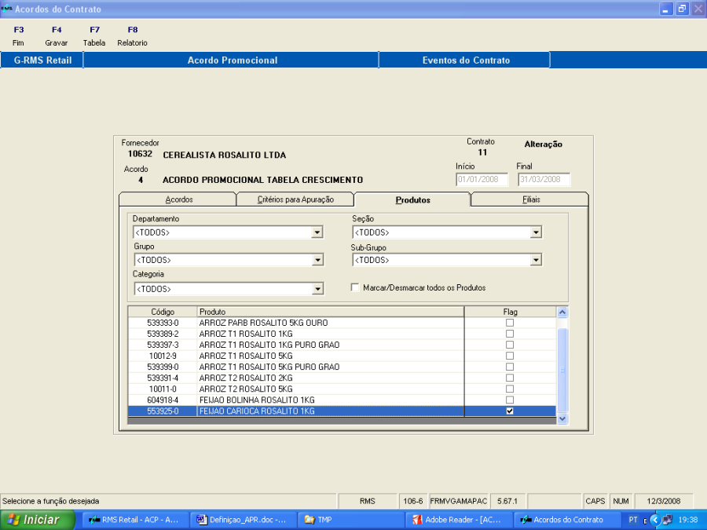Open the F7 Tabela function
707x530 pixels.
tap(94, 36)
